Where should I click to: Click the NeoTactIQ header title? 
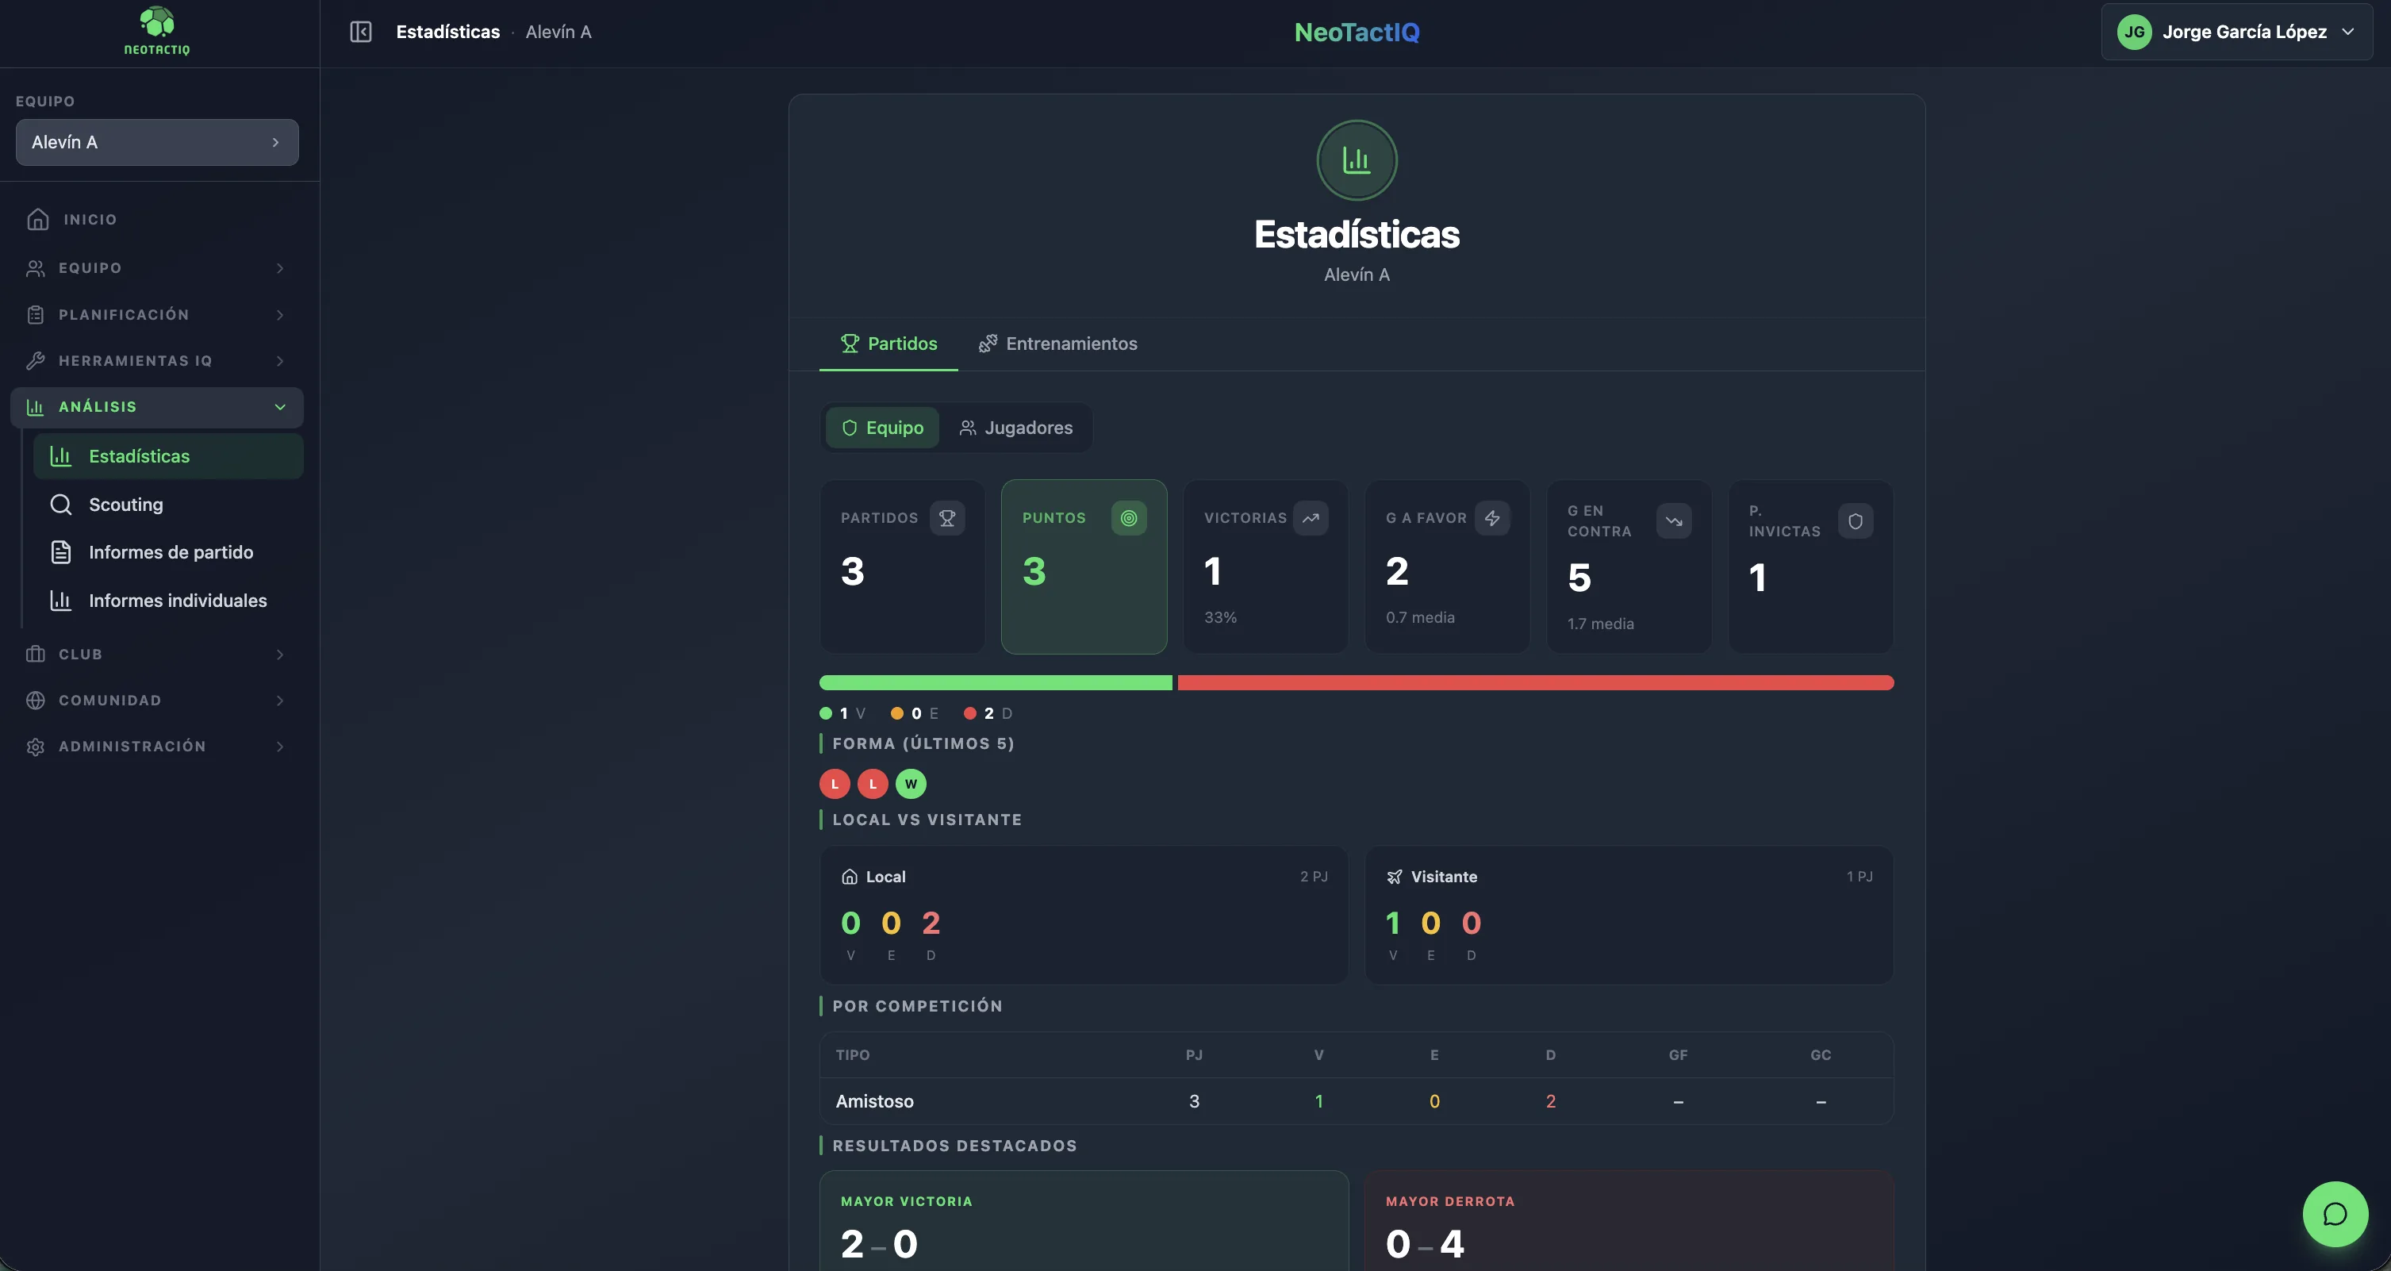point(1356,32)
